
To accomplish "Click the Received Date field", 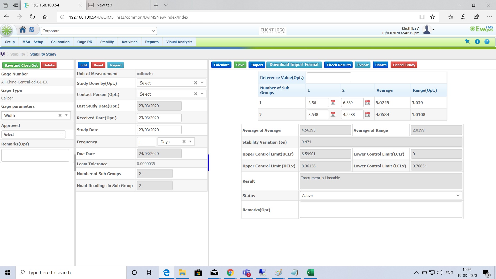I will click(159, 118).
